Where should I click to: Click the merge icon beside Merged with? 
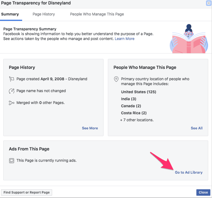11,103
